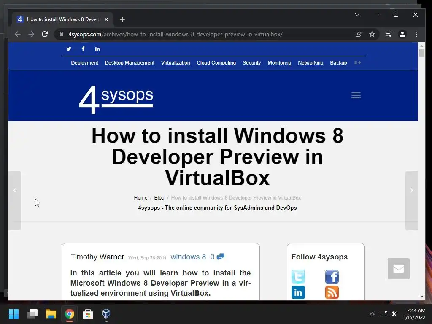432x324 pixels.
Task: Open the Virtualization menu
Action: pos(175,63)
